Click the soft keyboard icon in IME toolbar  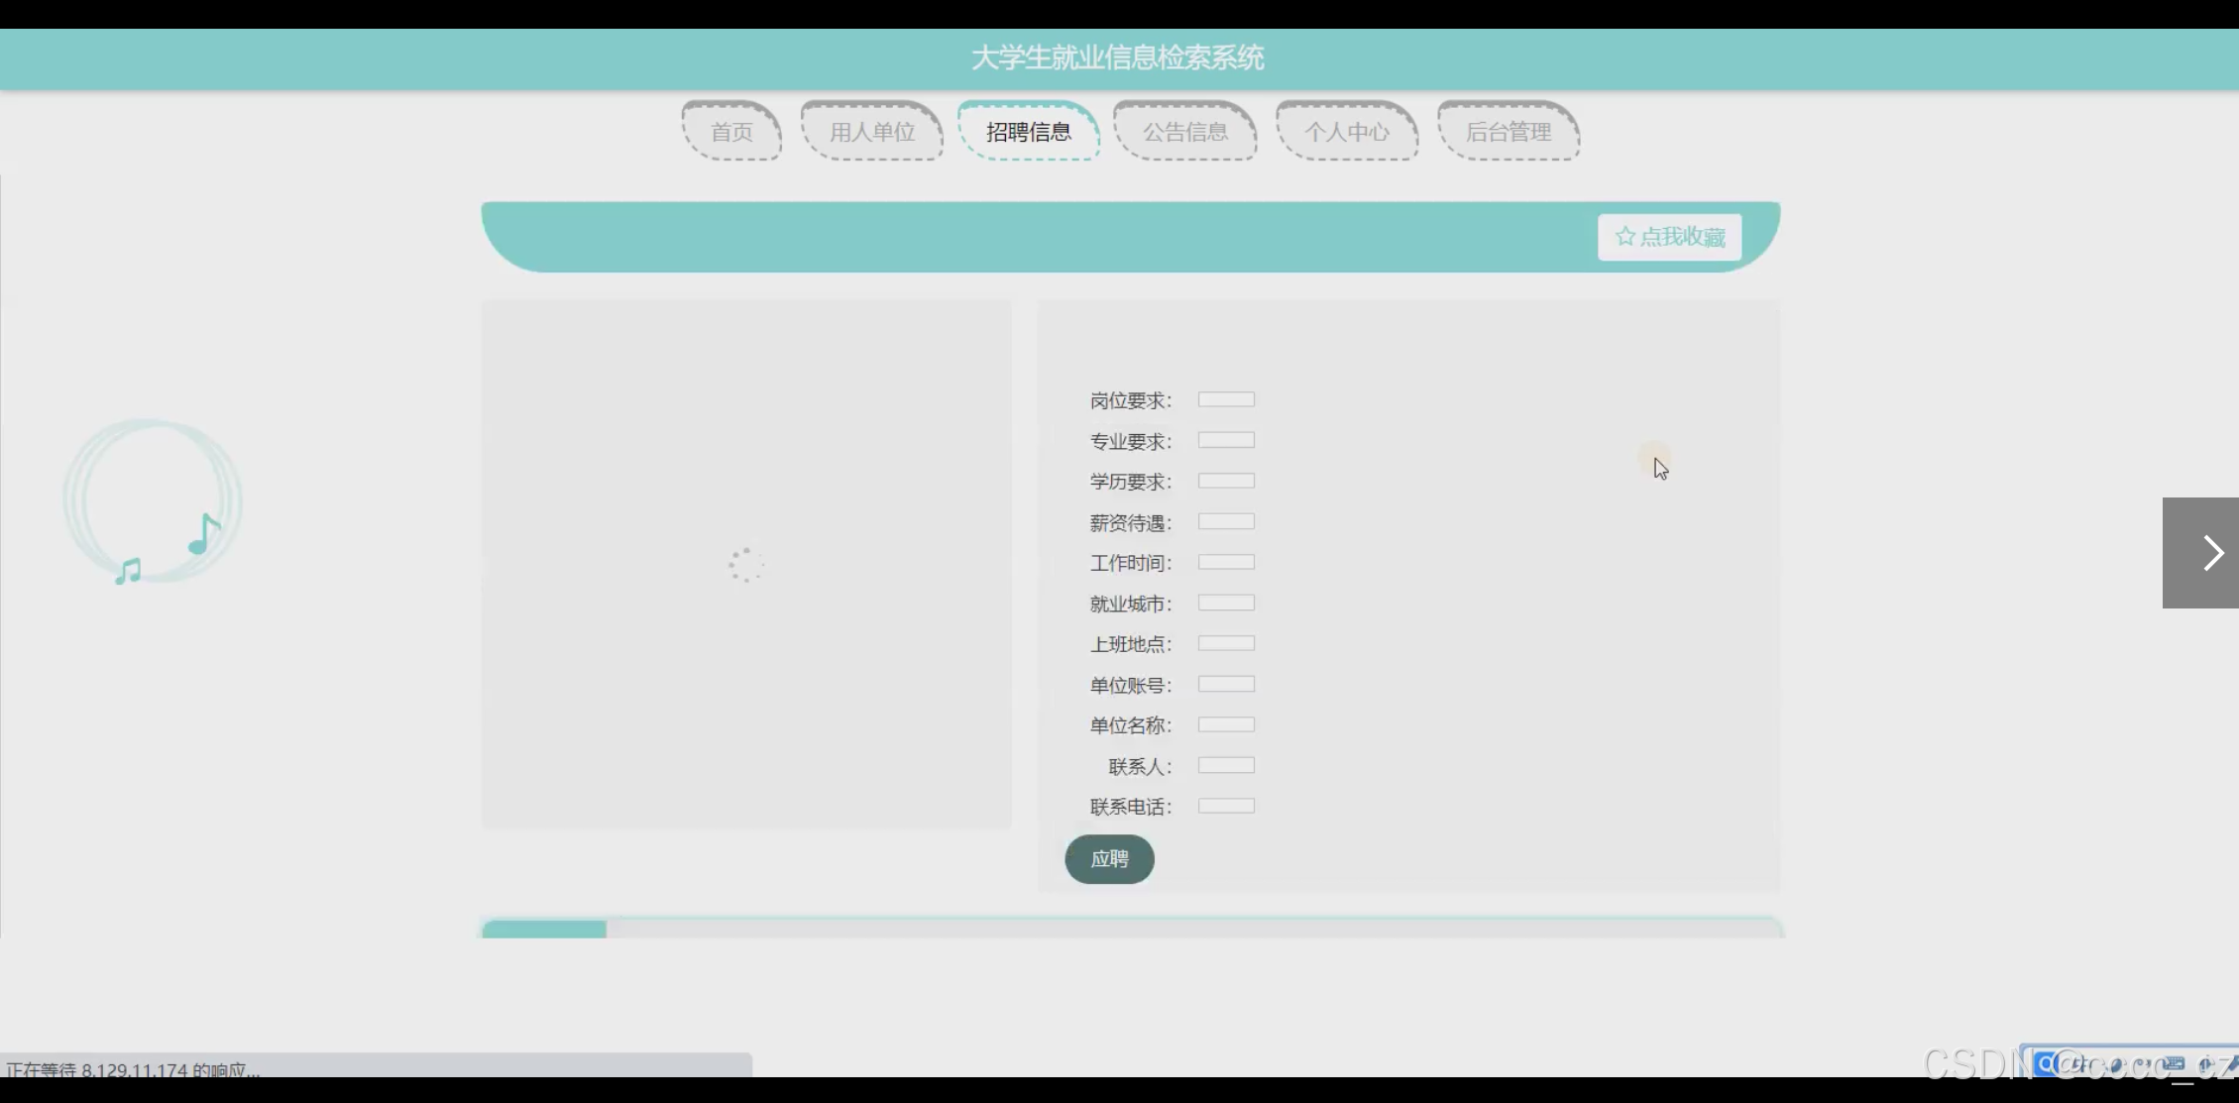coord(2174,1064)
